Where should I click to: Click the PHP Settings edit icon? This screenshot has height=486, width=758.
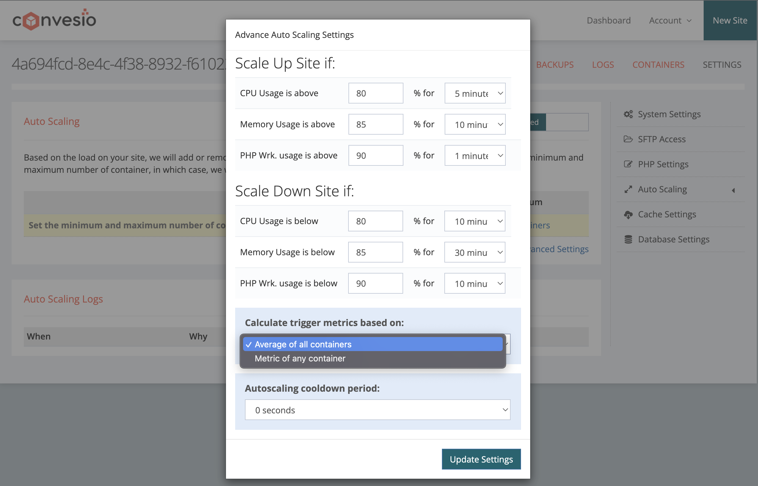[x=628, y=164]
